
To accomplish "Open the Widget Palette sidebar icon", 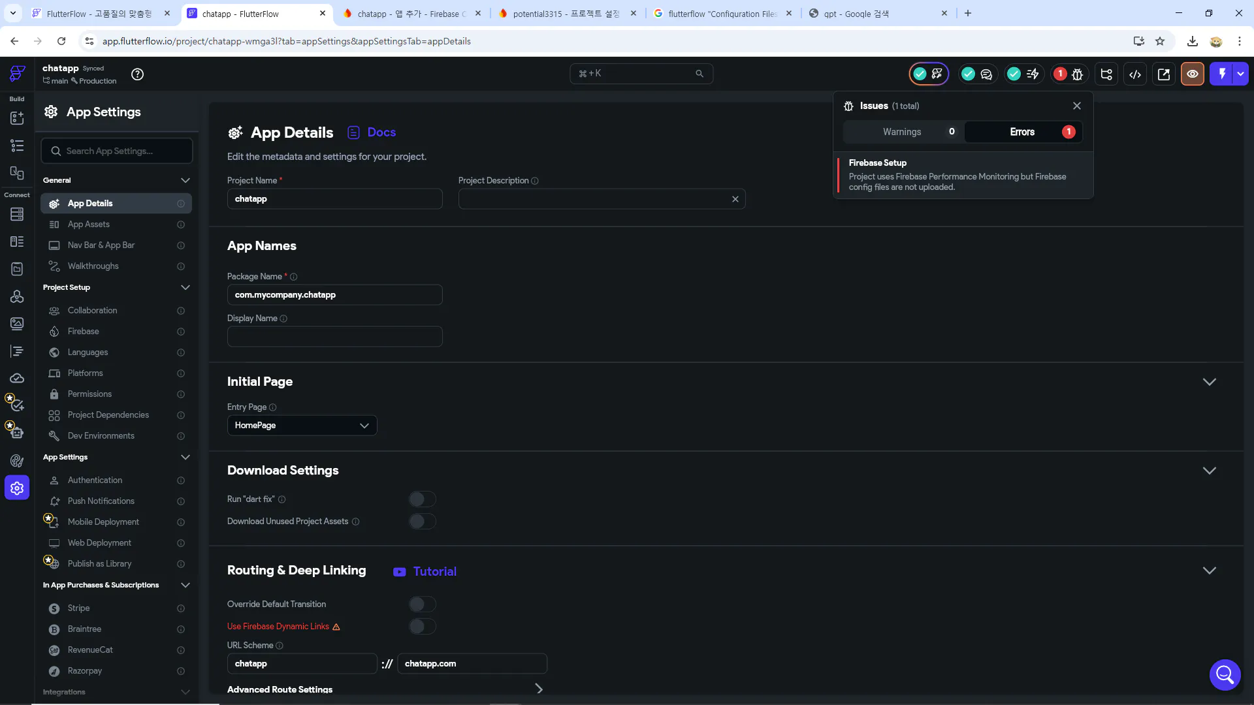I will coord(17,118).
